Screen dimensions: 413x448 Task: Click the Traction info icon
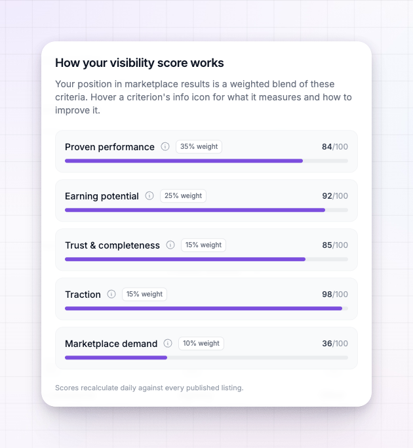[111, 294]
